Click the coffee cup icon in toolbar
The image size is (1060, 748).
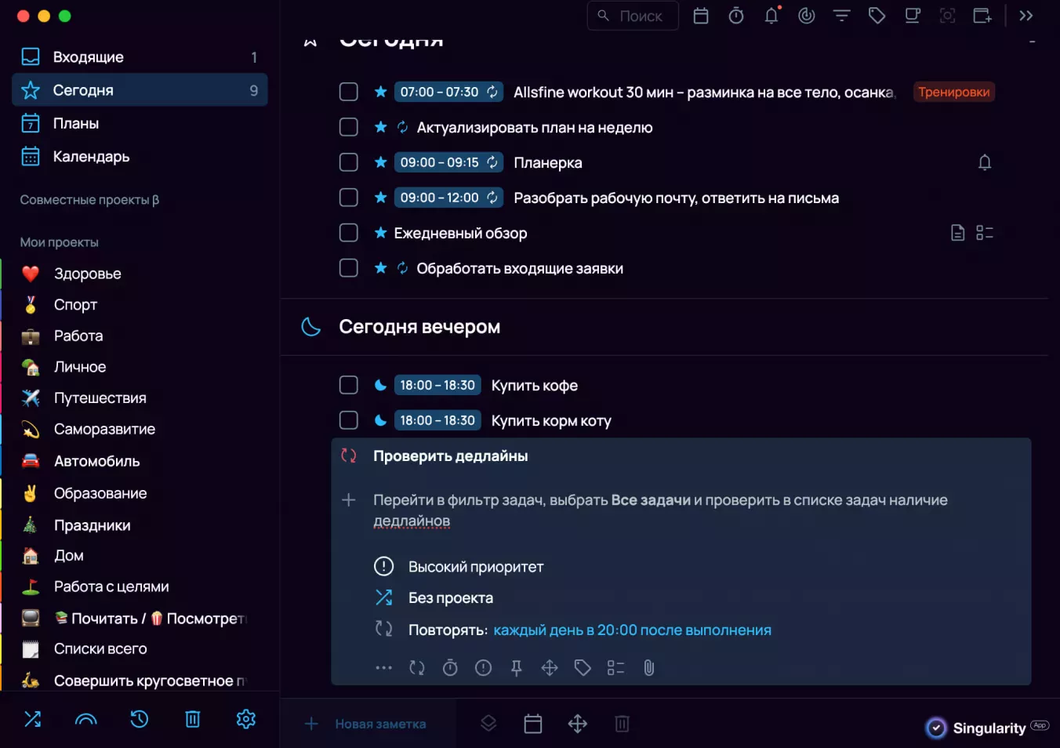coord(913,16)
